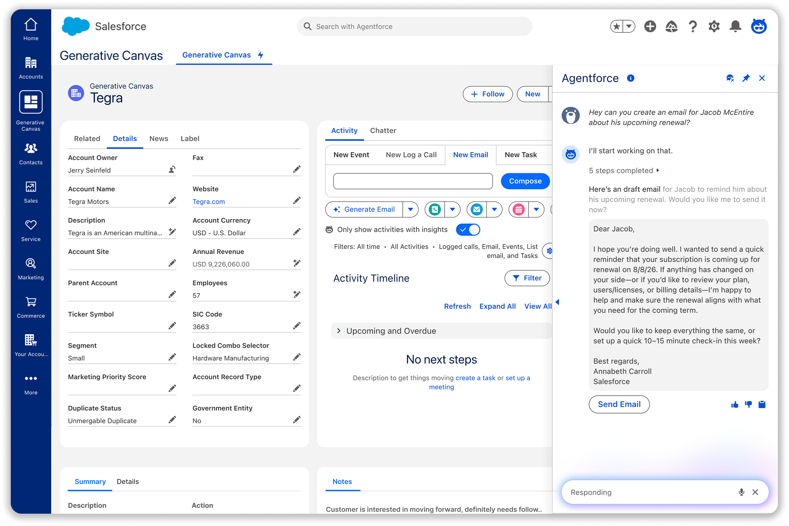Click the favorites star icon

[x=616, y=26]
